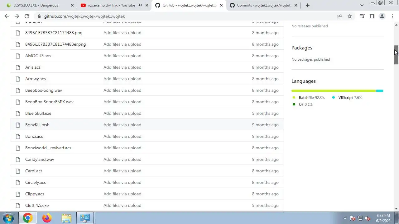Open the tab search chevron
This screenshot has width=399, height=224.
point(362,5)
